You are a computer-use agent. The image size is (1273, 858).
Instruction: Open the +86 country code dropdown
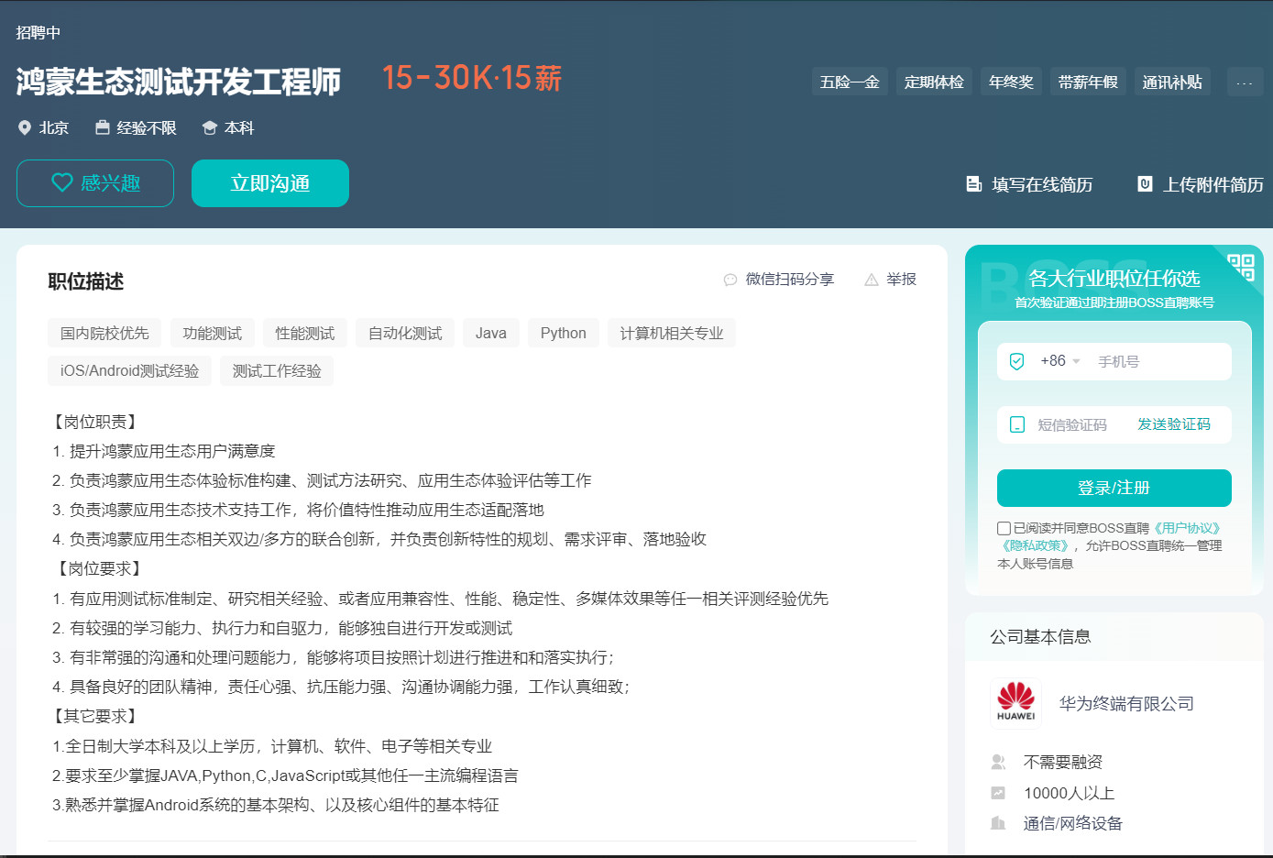tap(1060, 361)
